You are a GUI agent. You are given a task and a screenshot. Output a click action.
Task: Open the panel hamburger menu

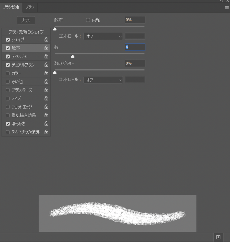click(227, 8)
